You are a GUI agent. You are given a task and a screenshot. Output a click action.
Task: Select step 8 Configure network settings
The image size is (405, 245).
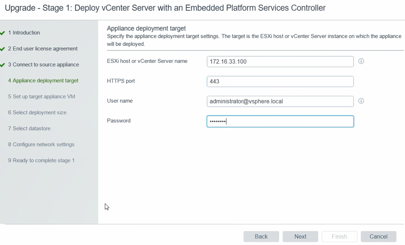click(x=41, y=145)
